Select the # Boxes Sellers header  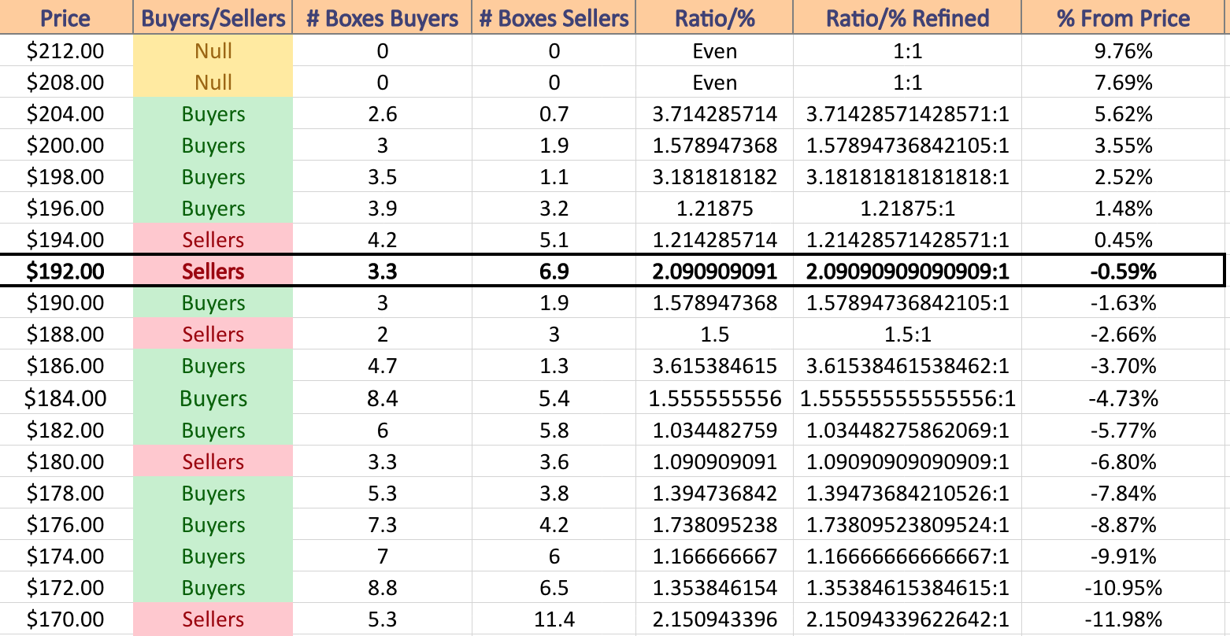554,18
